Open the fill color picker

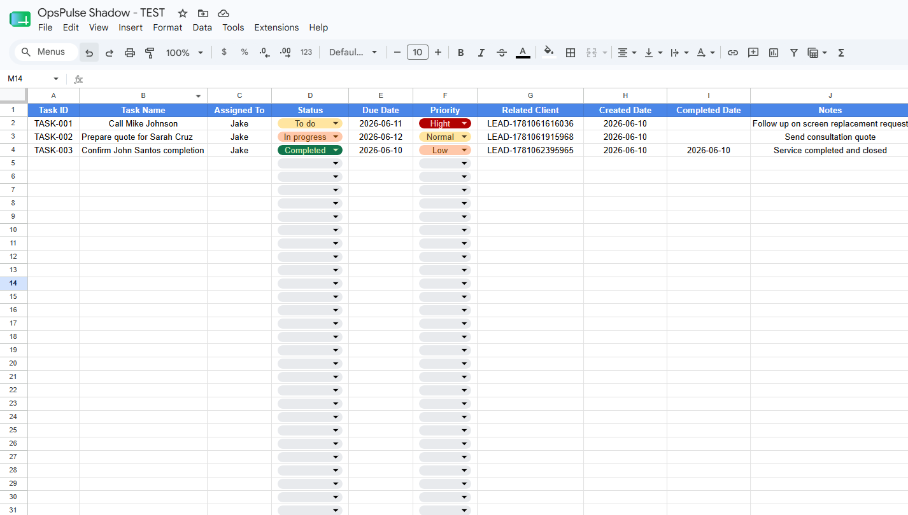pyautogui.click(x=549, y=53)
